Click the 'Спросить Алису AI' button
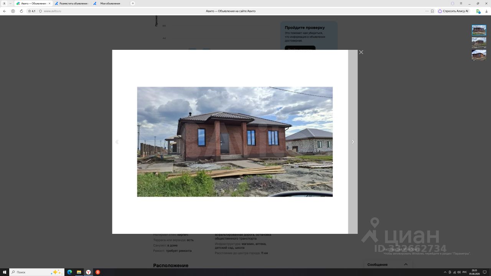 click(x=453, y=11)
